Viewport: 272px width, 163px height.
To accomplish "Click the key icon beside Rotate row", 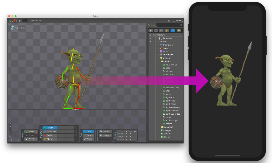I will 76,128.
